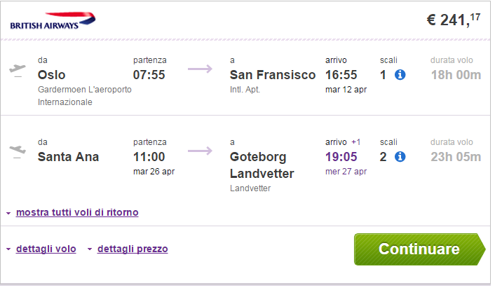Click the green Continuare button
The image size is (495, 290).
419,249
